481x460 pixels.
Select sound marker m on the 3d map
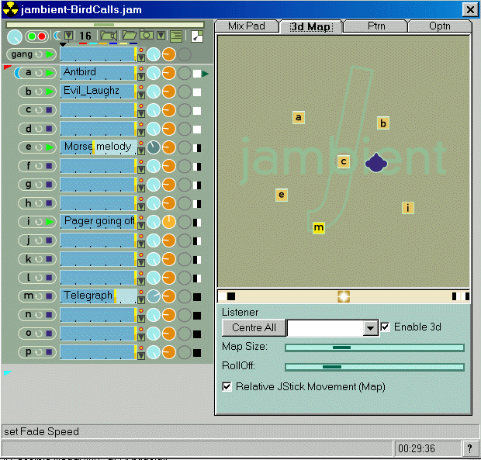(318, 228)
